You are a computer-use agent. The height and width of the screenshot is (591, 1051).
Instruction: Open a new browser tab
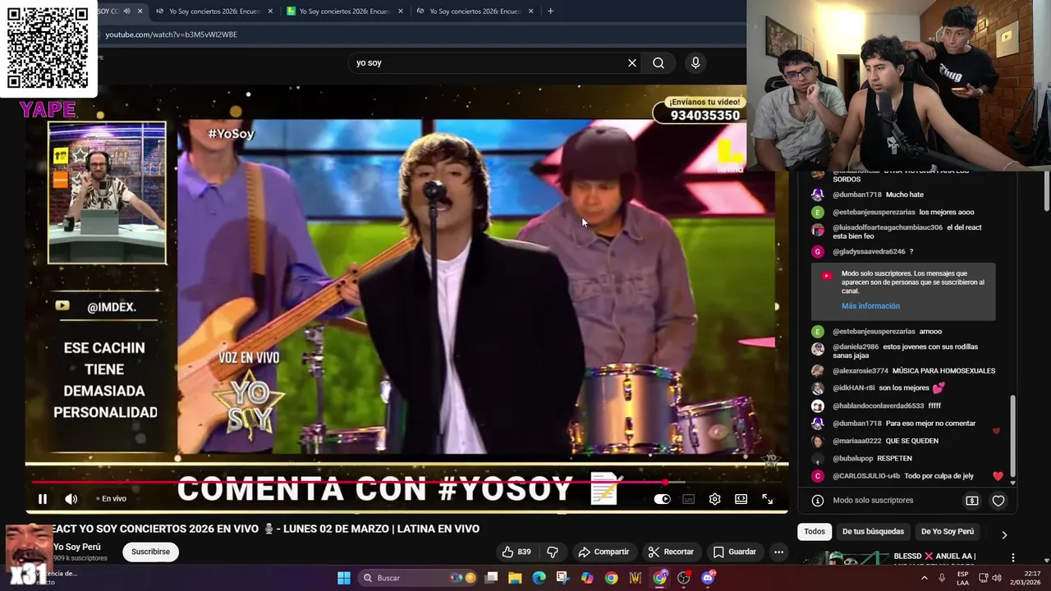pyautogui.click(x=550, y=11)
